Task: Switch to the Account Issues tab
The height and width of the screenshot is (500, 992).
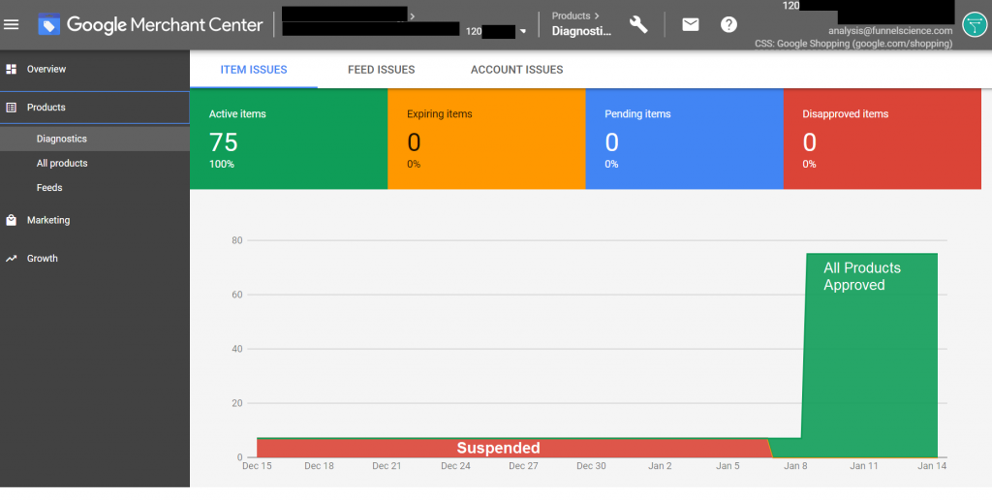Action: 517,70
